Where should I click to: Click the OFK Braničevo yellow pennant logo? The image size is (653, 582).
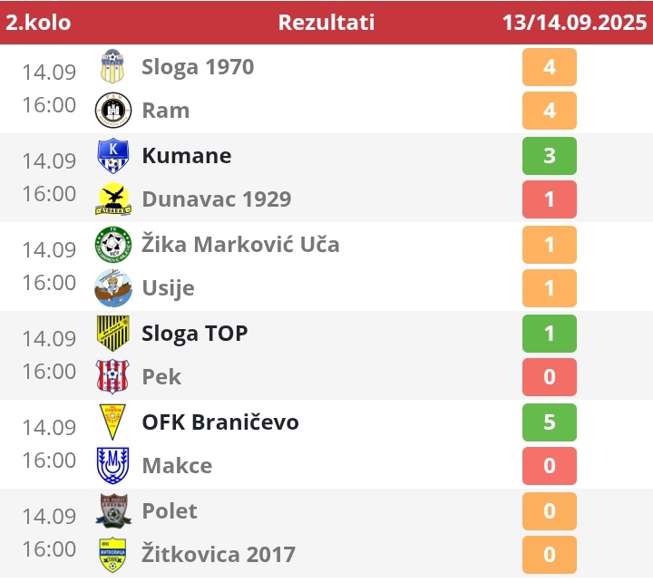(112, 422)
